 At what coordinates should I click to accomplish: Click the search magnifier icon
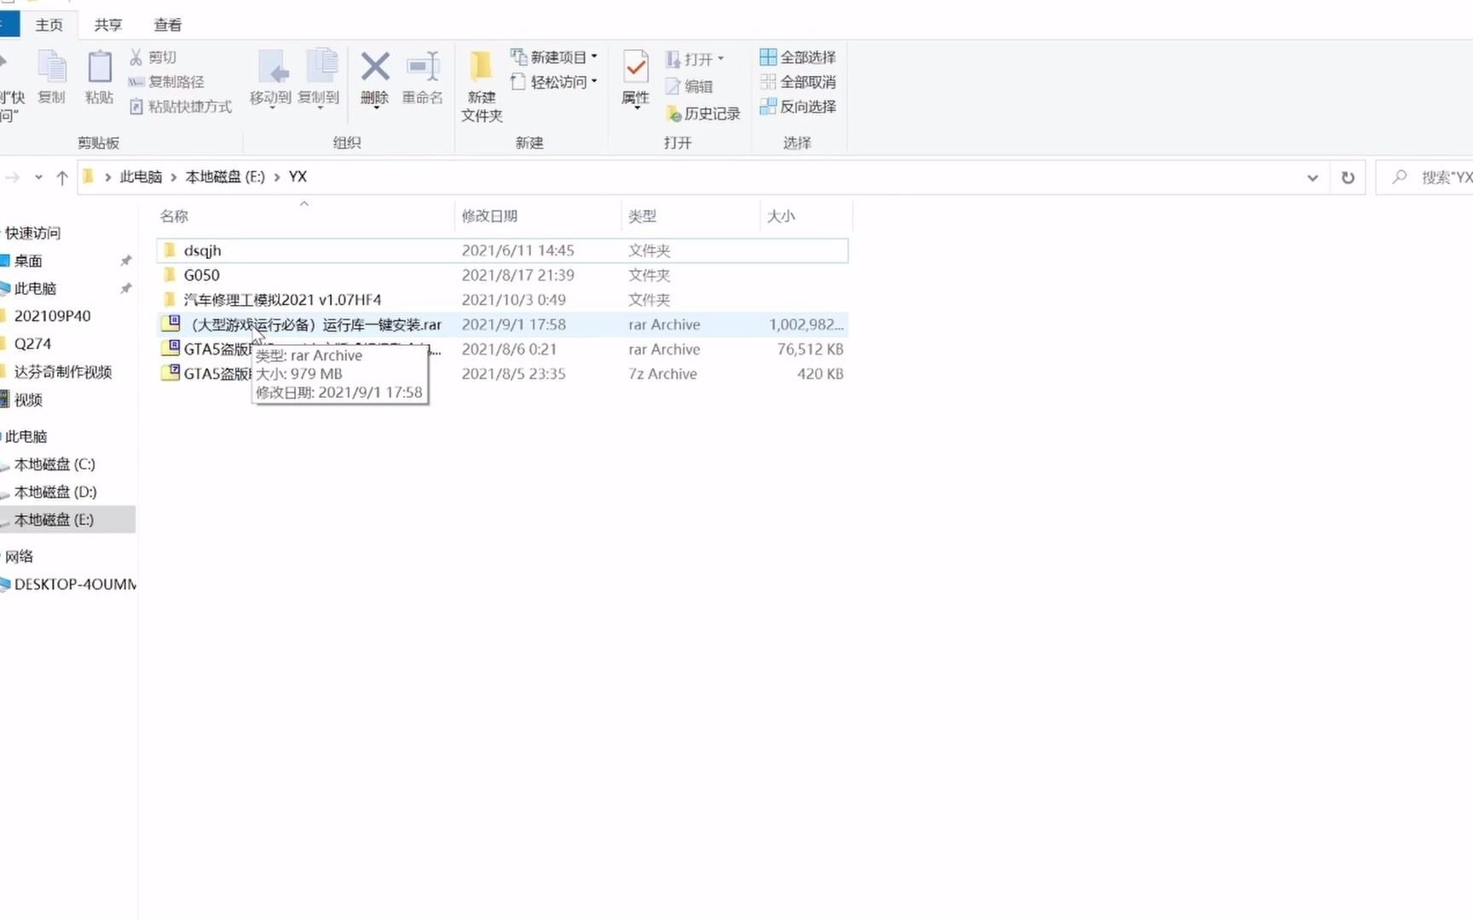[1399, 177]
